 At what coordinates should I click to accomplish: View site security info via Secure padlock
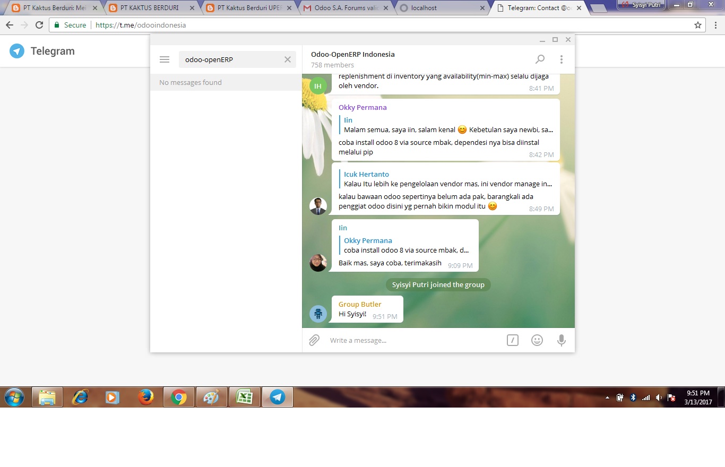pos(70,25)
